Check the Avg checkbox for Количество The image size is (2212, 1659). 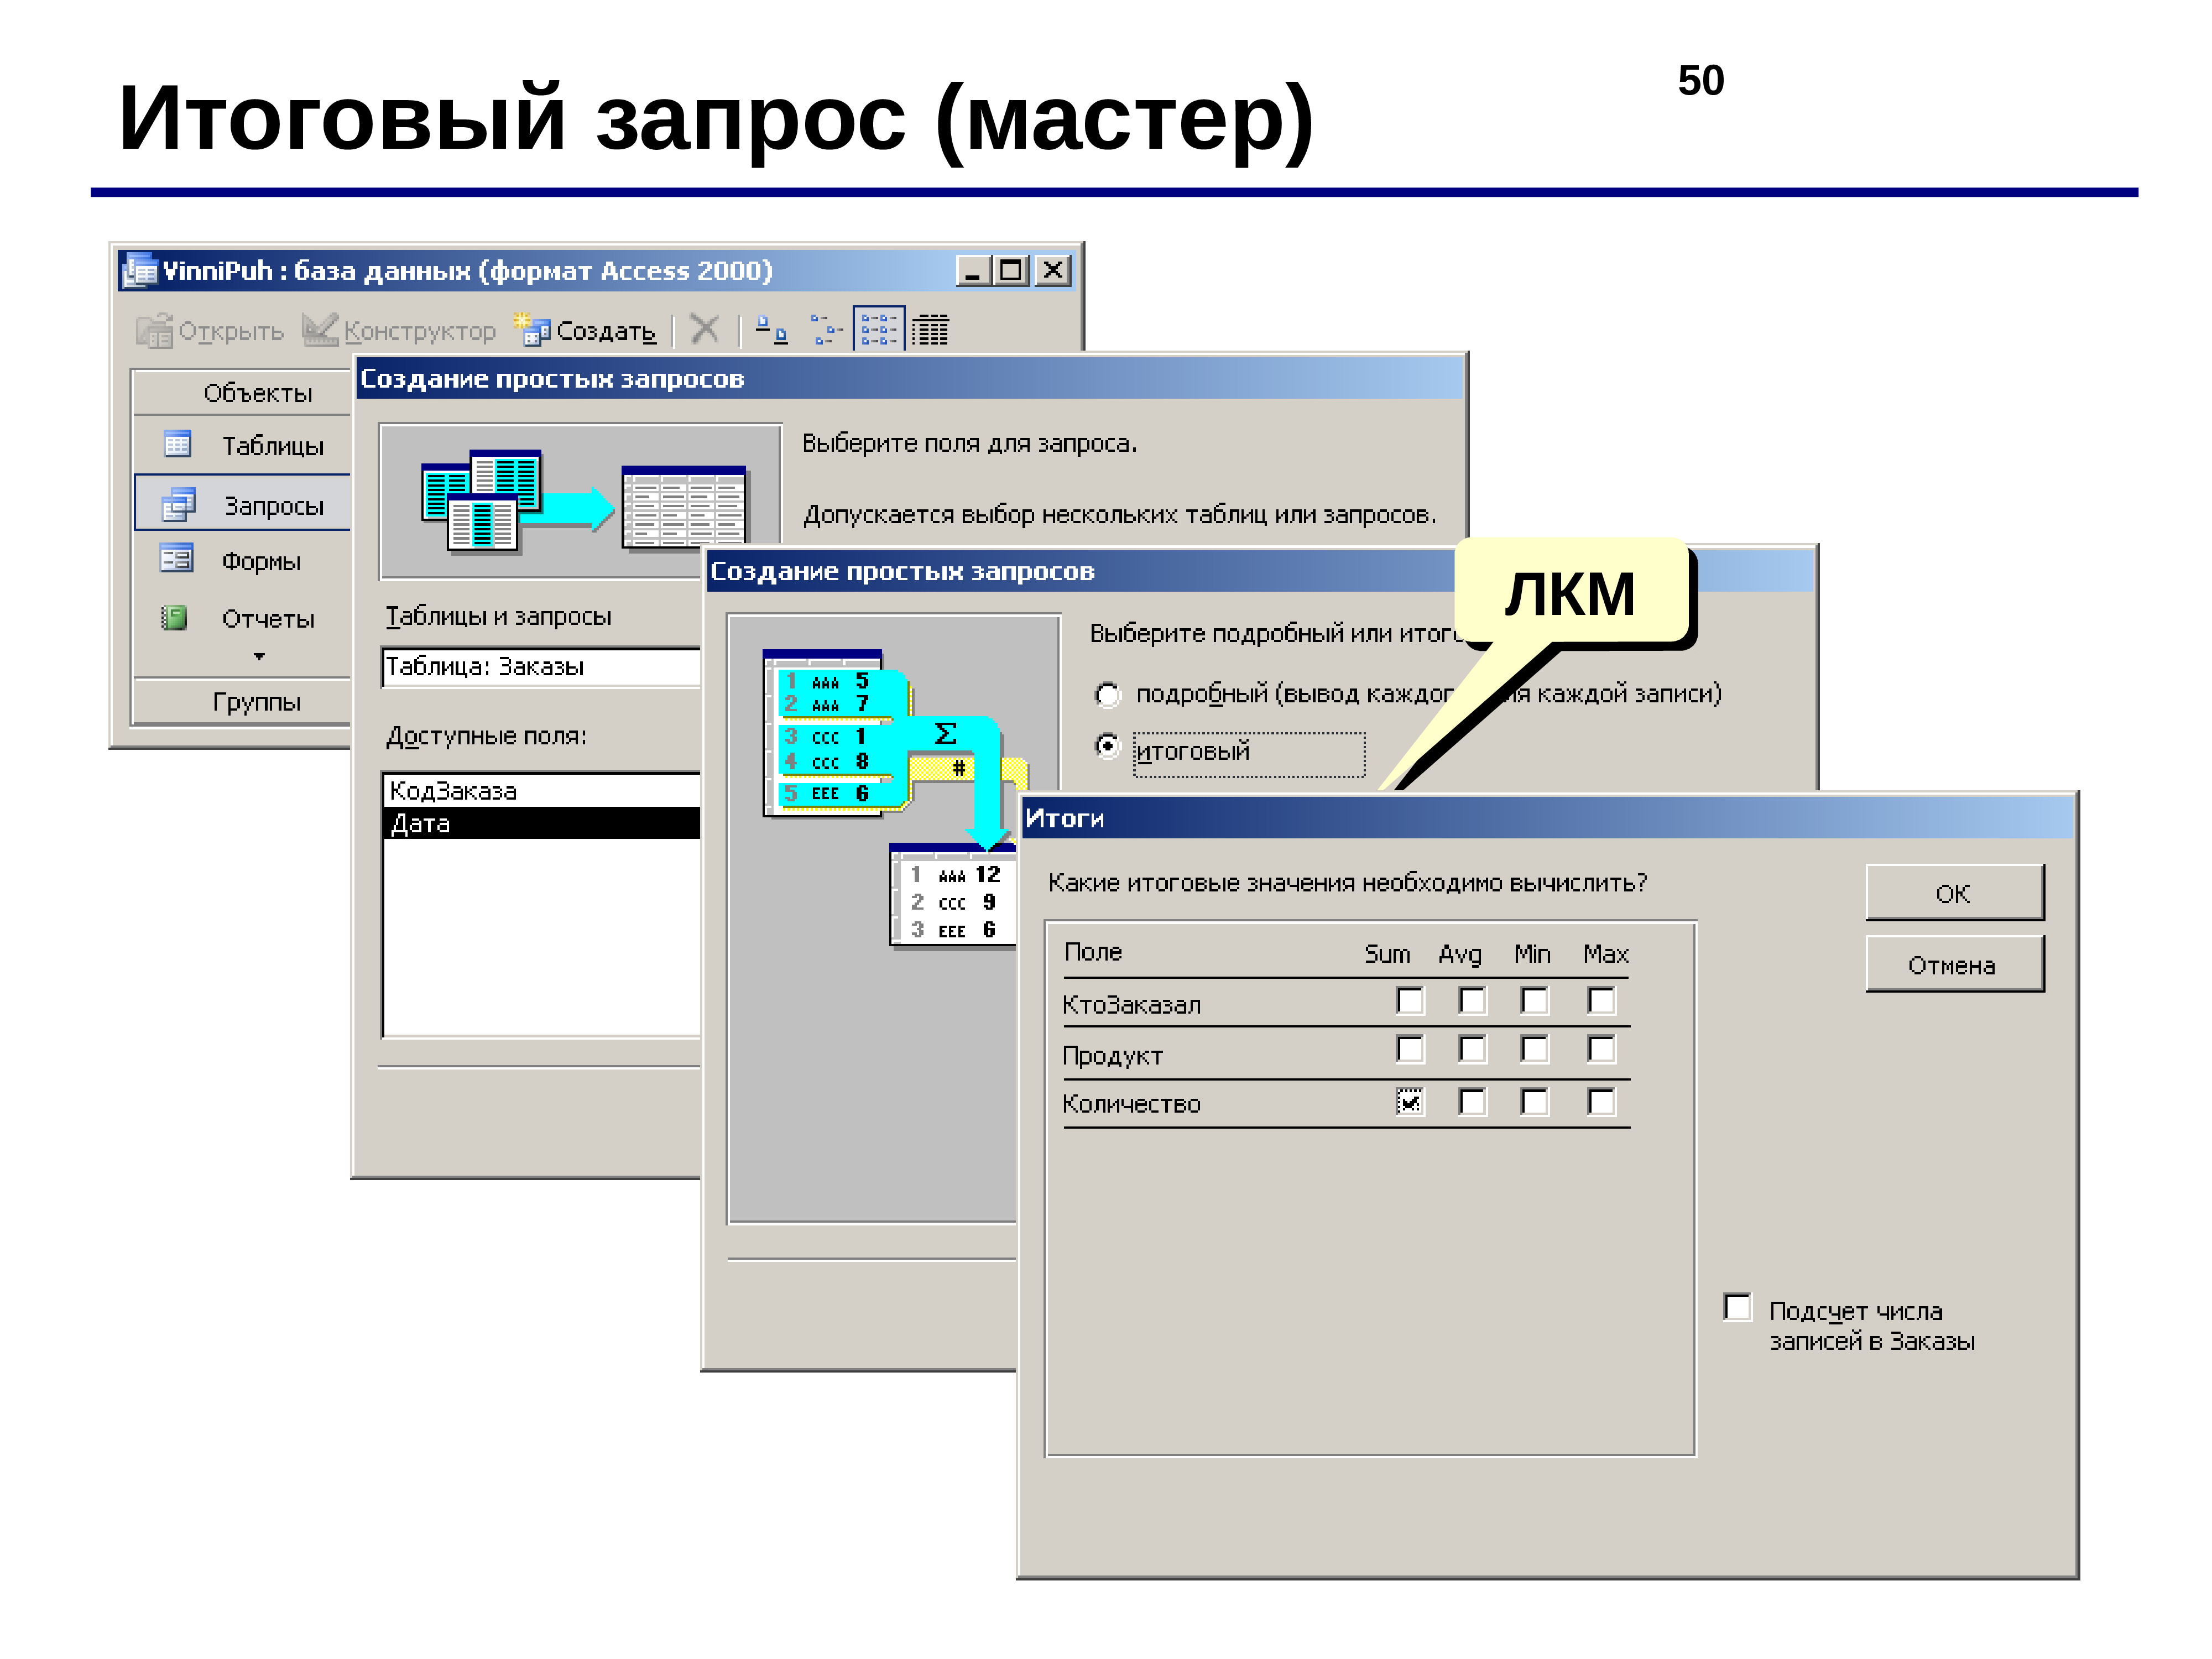(x=1472, y=1102)
